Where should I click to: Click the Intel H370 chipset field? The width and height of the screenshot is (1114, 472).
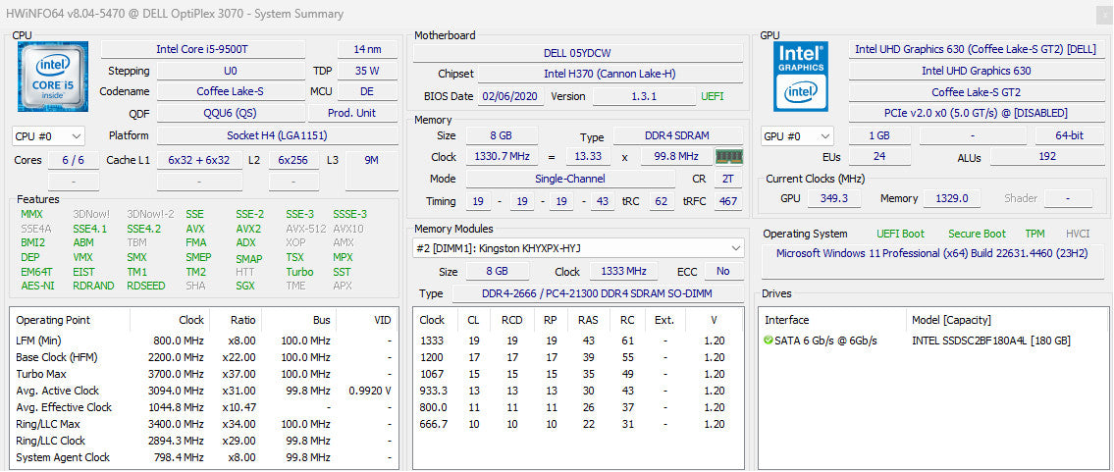click(x=610, y=75)
